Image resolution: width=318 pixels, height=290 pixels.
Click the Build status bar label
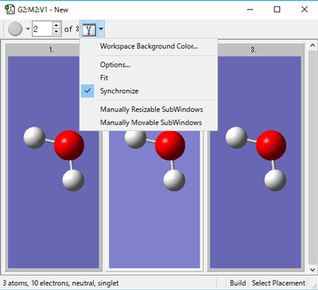coord(238,283)
